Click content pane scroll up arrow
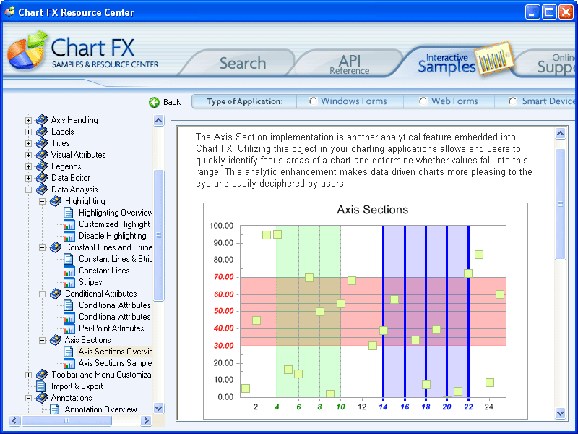Image resolution: width=578 pixels, height=434 pixels. point(561,134)
